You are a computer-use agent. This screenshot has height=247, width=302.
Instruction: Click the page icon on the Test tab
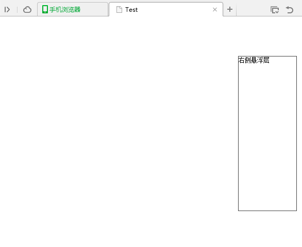tap(119, 9)
